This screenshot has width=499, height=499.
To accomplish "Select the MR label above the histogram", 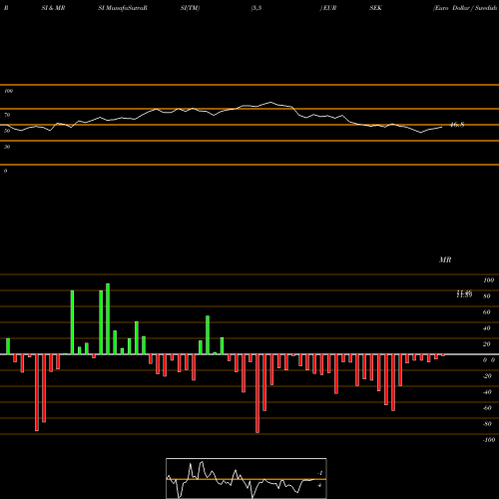I will click(x=445, y=259).
